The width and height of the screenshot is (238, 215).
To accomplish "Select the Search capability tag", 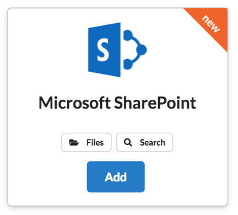I will [x=144, y=142].
